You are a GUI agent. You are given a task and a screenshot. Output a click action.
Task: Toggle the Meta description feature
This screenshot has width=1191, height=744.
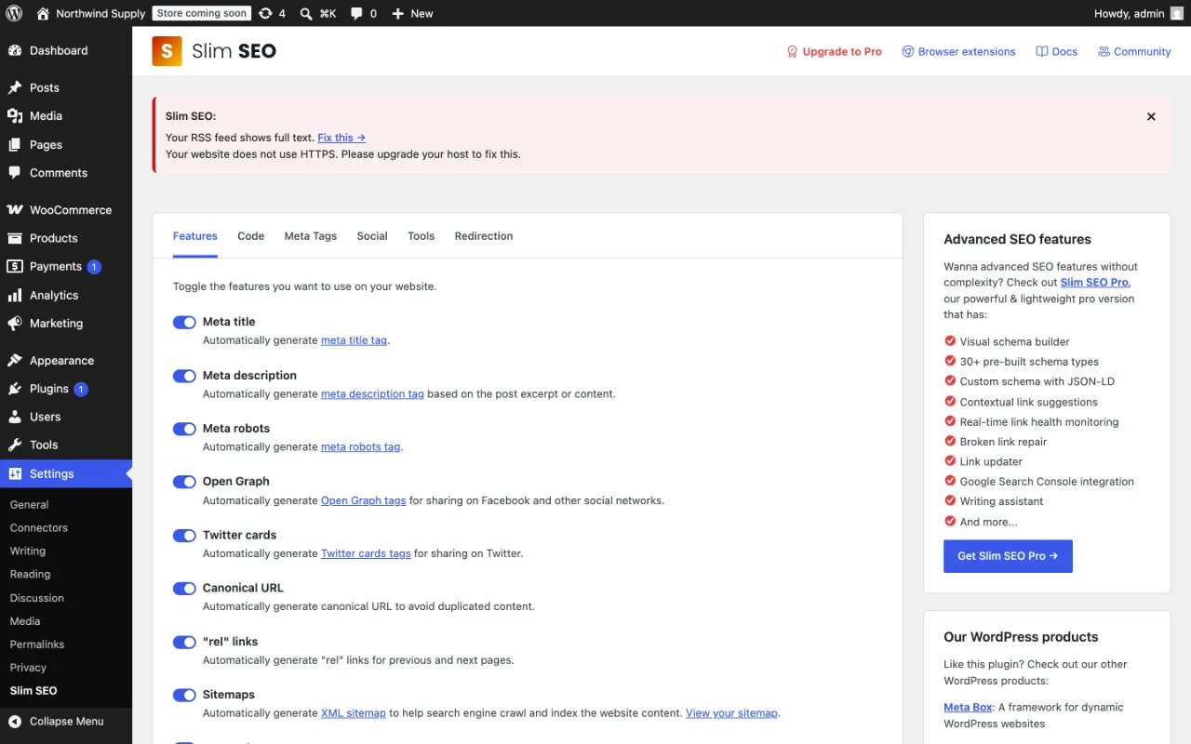pos(184,376)
